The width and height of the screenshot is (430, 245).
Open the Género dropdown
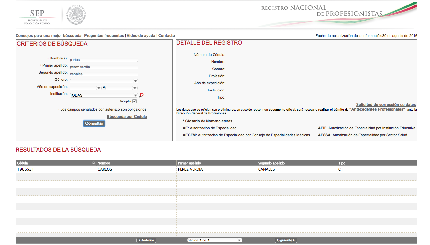[104, 81]
